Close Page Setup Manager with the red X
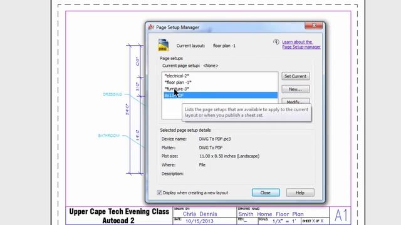 tap(314, 25)
